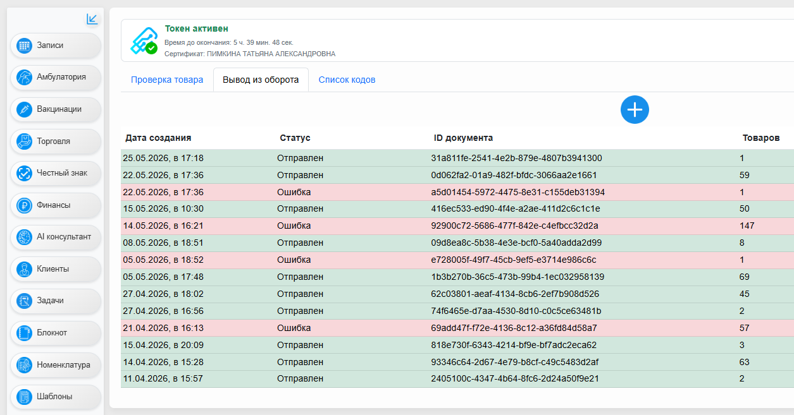794x415 pixels.
Task: Open Честный знак scan icon
Action: (25, 173)
